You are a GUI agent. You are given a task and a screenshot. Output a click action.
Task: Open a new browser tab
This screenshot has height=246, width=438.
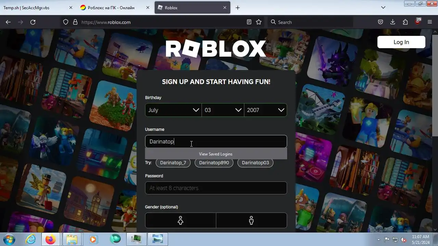[x=238, y=8]
